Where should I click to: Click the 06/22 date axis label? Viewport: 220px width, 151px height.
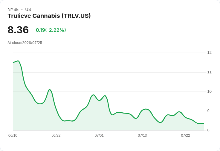tap(56, 136)
